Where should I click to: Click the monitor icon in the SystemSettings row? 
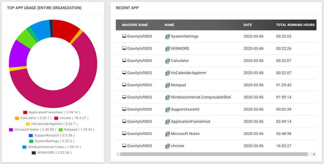(x=124, y=36)
